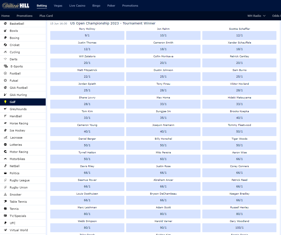
Task: Open the William Hill logo homepage
Action: pos(15,6)
